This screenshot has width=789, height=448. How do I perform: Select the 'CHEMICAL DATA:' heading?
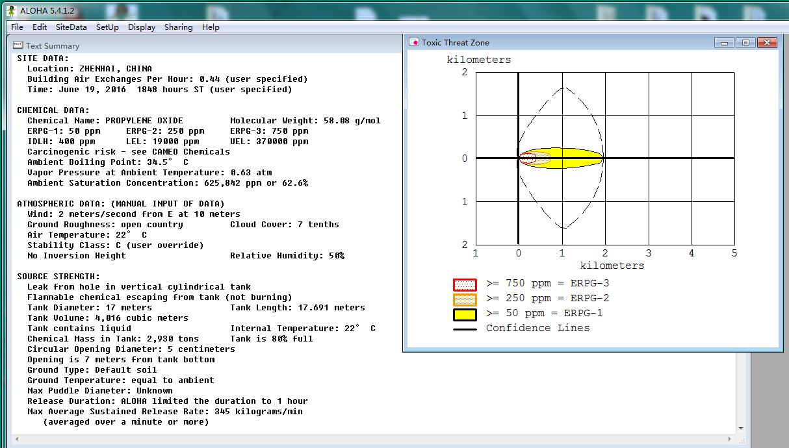(x=53, y=110)
